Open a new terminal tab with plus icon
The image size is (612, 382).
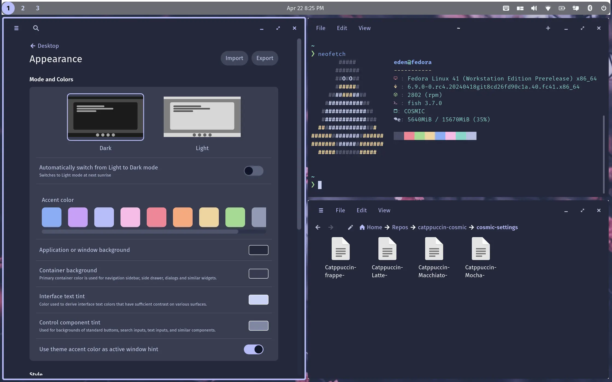click(548, 28)
